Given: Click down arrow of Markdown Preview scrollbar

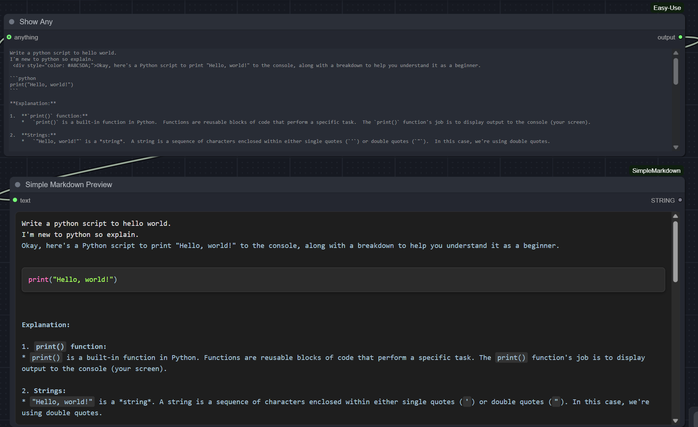Looking at the screenshot, I should point(676,420).
